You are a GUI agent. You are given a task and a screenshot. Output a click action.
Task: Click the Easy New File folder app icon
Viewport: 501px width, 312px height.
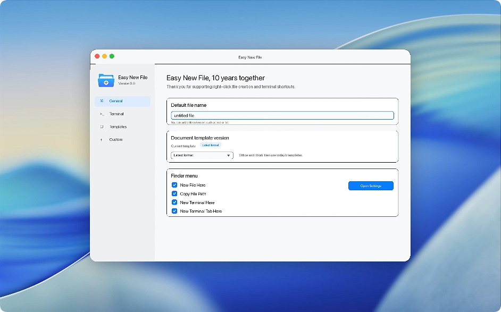click(x=106, y=80)
